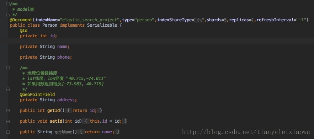Click the fold end marker below model comment
Image resolution: width=314 pixels, height=139 pixels.
click(x=8, y=15)
